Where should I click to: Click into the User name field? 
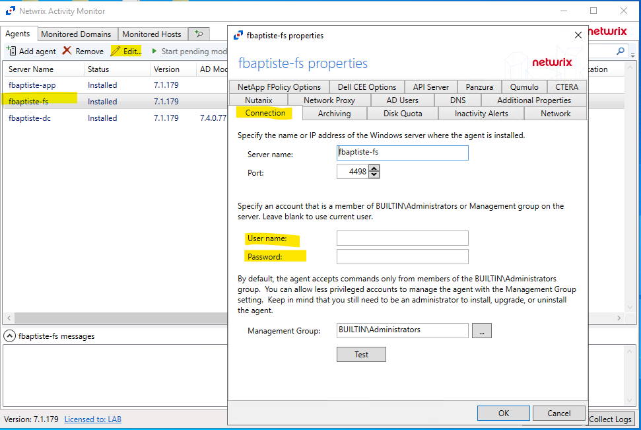402,238
